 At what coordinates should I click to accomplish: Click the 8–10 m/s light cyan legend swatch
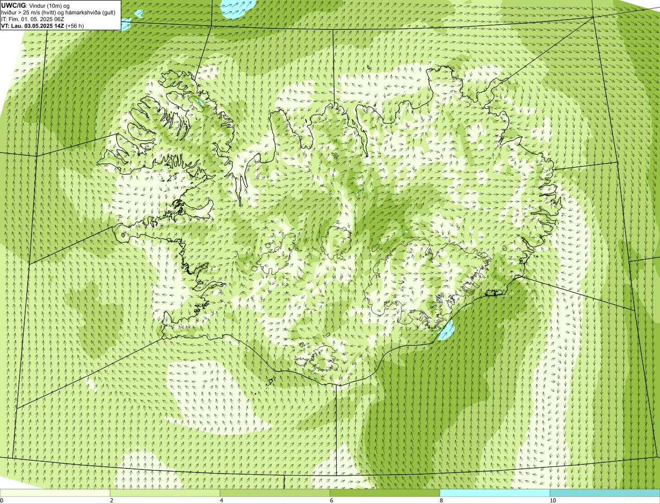pyautogui.click(x=494, y=493)
